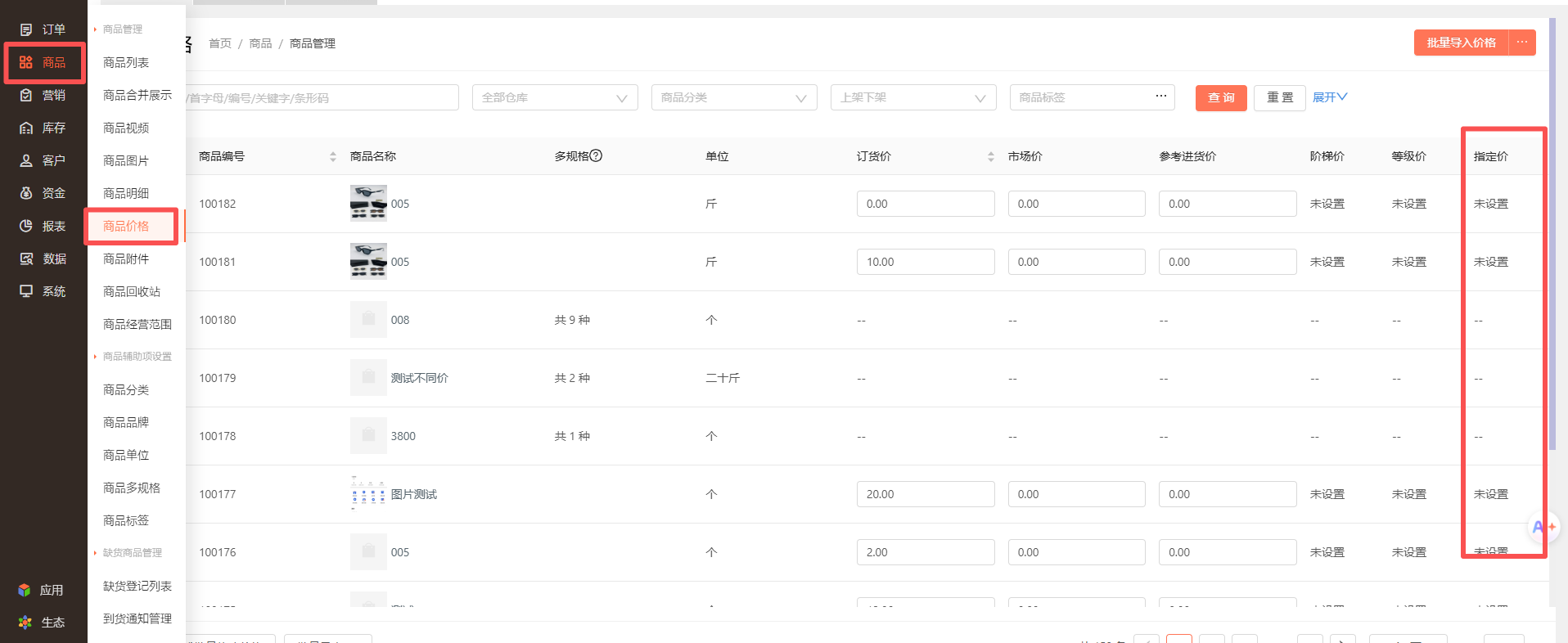Open the 全部仓库 warehouse dropdown
This screenshot has height=643, width=1568.
click(x=555, y=97)
